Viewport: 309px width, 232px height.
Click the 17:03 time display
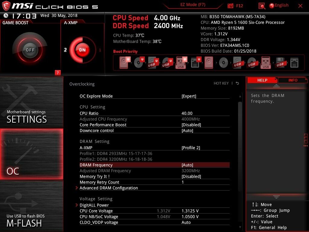(x=24, y=16)
